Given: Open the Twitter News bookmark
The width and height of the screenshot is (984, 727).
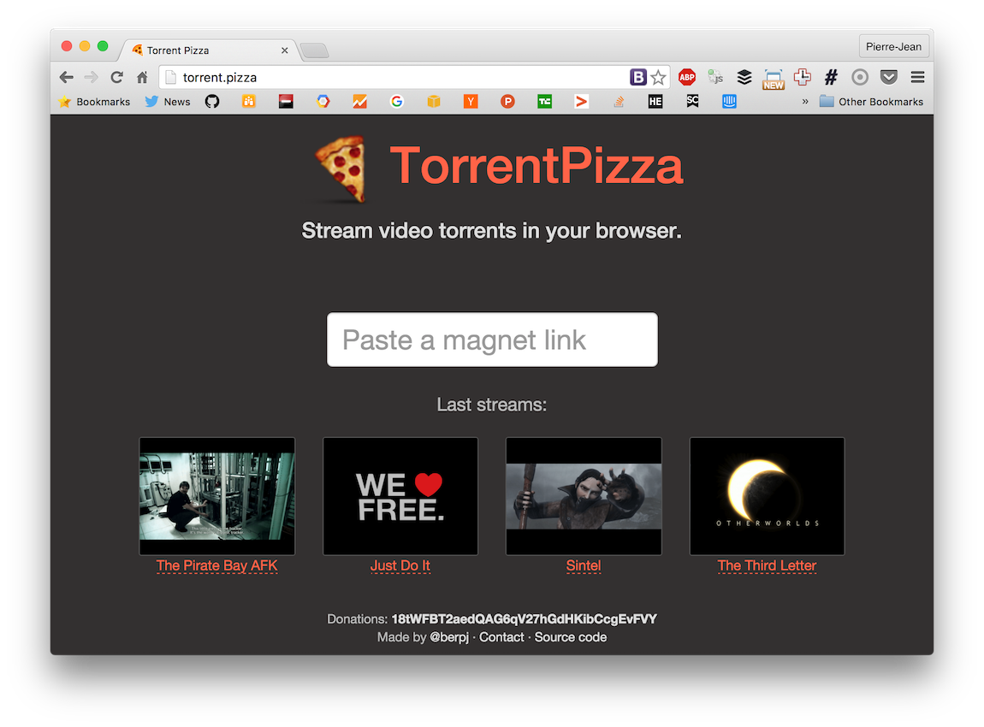Looking at the screenshot, I should [167, 102].
